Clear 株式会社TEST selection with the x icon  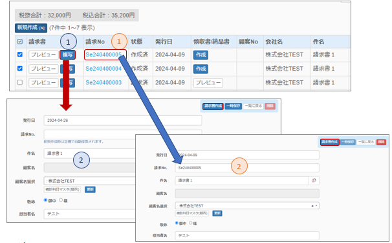point(312,206)
